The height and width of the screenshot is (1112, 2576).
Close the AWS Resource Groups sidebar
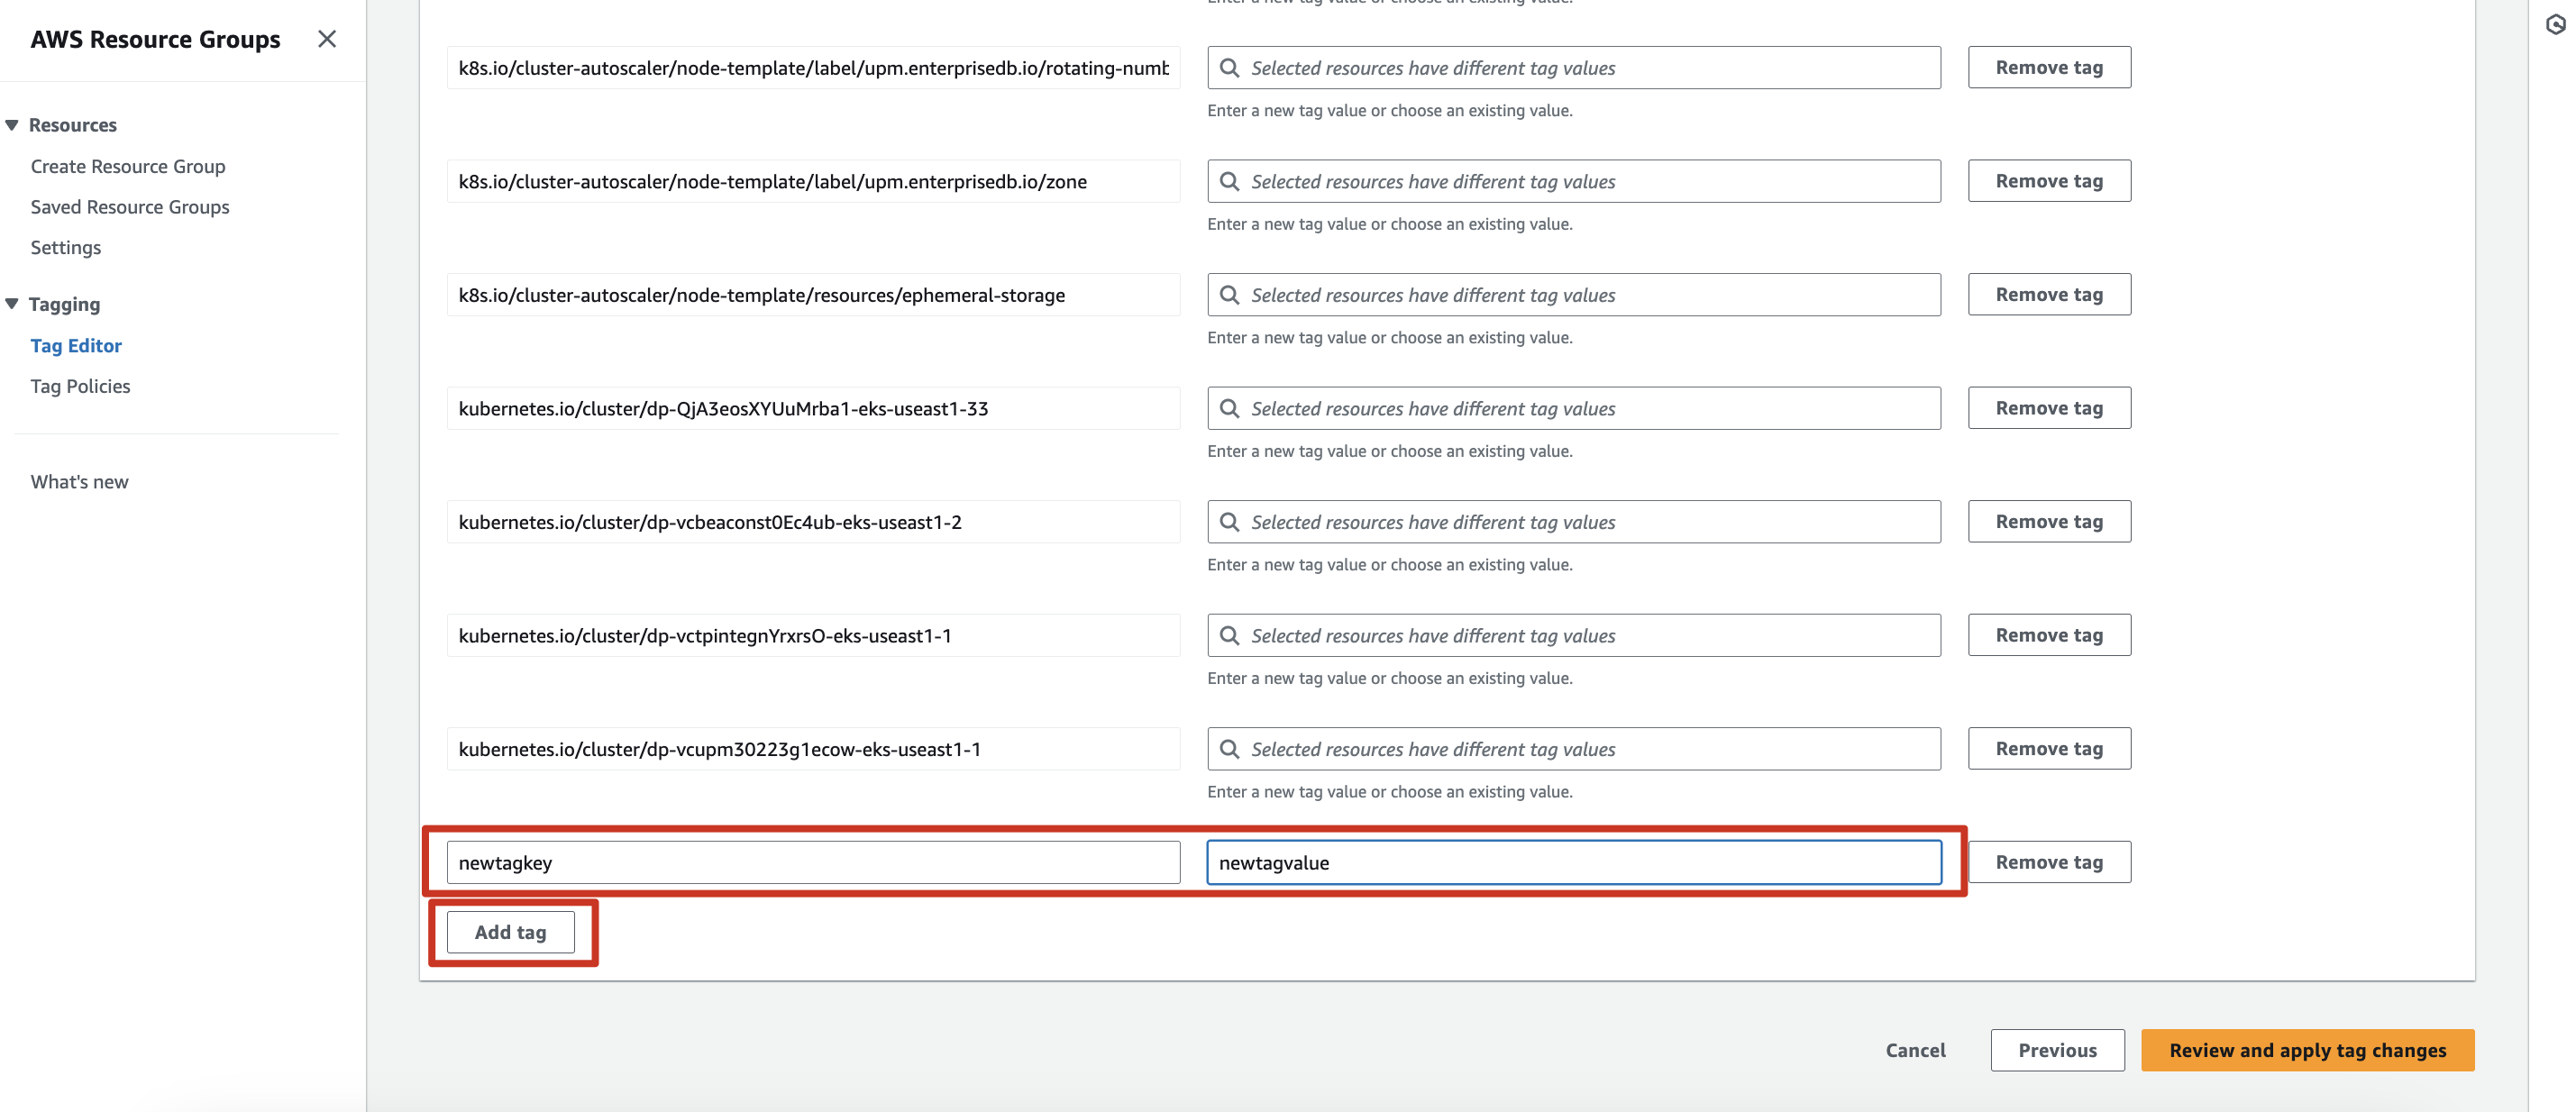tap(326, 39)
